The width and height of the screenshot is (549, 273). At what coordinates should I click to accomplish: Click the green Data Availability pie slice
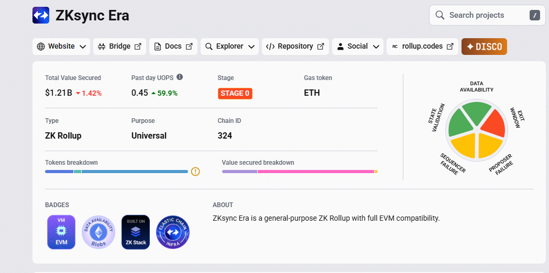click(476, 112)
